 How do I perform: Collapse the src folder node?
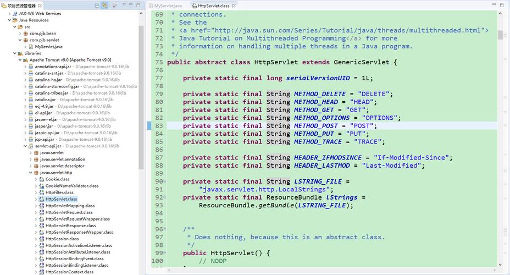click(15, 27)
